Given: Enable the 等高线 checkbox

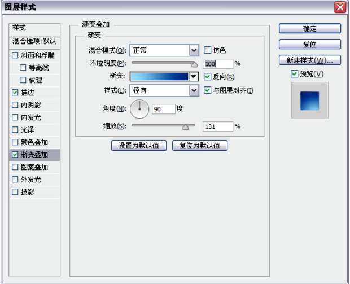Looking at the screenshot, I should click(23, 67).
